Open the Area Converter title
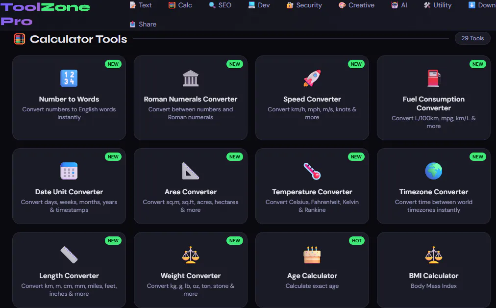The image size is (496, 308). pyautogui.click(x=191, y=192)
